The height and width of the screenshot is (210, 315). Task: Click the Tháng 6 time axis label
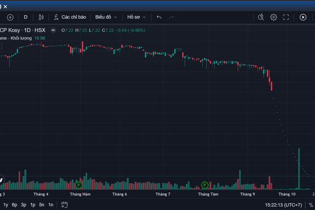point(120,194)
